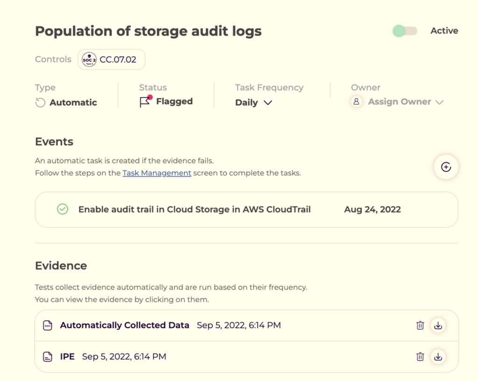This screenshot has width=478, height=381.
Task: Download the IPE evidence file
Action: click(438, 357)
